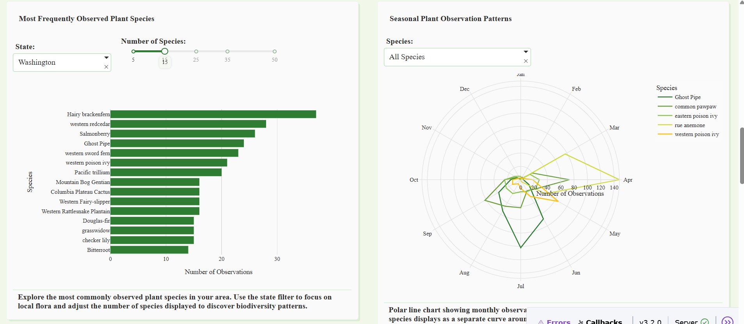This screenshot has height=324, width=744.
Task: Toggle western poison ivy legend entry
Action: (x=696, y=134)
